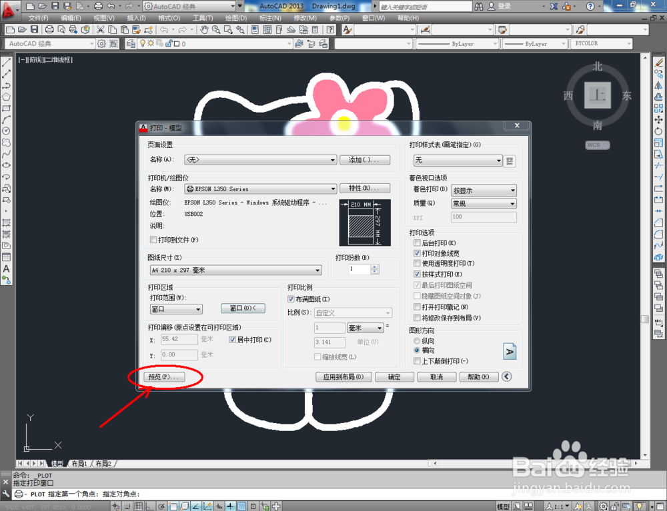This screenshot has height=511, width=667.
Task: Toggle 打印到文件 checkbox
Action: click(153, 240)
